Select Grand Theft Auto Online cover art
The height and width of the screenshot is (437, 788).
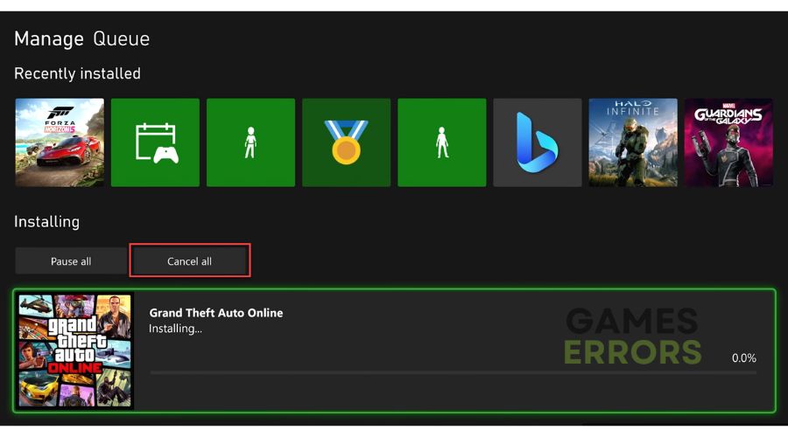click(75, 350)
